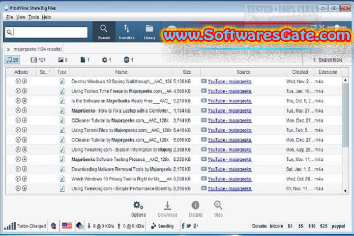
Task: Sort results by Size column
Action: (x=186, y=72)
